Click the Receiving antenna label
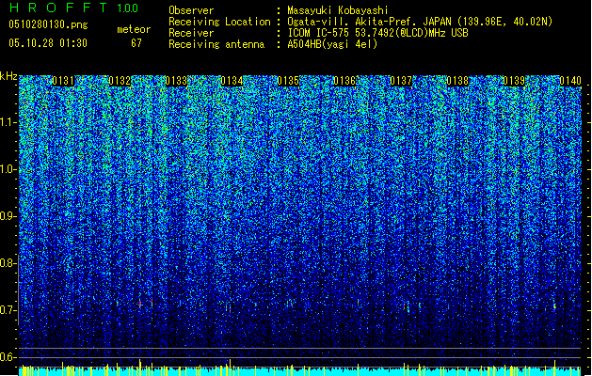The height and width of the screenshot is (376, 592). [216, 44]
